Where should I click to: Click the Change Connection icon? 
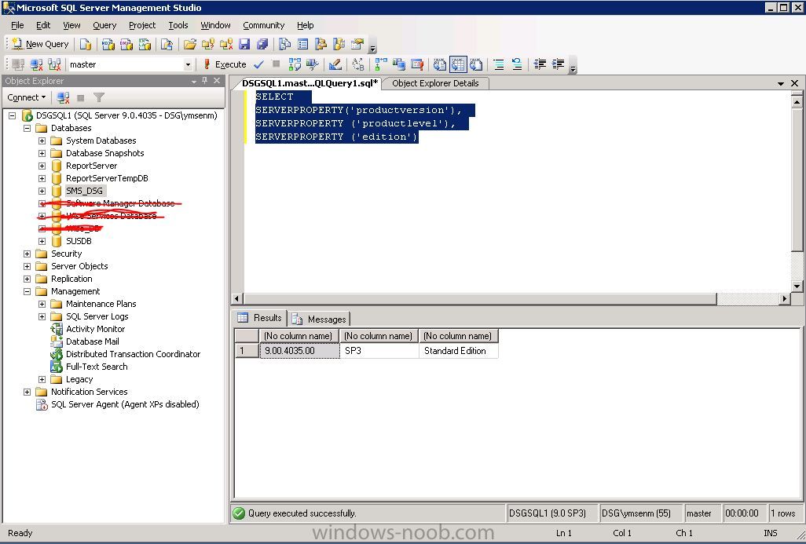[54, 64]
